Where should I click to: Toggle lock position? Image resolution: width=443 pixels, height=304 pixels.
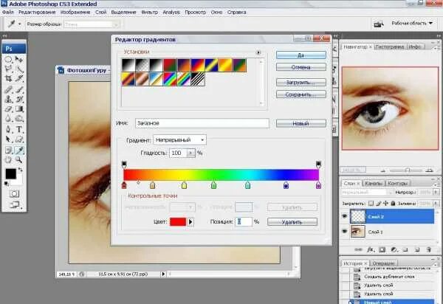(x=385, y=203)
